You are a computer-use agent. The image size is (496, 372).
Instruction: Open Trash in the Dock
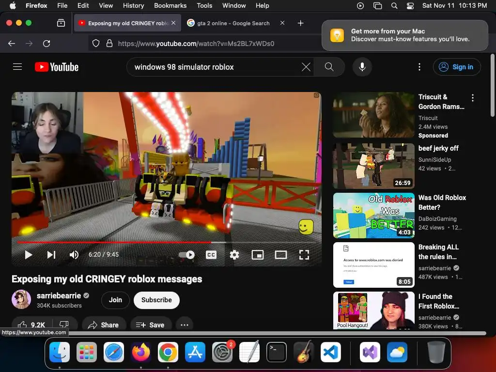tap(436, 352)
